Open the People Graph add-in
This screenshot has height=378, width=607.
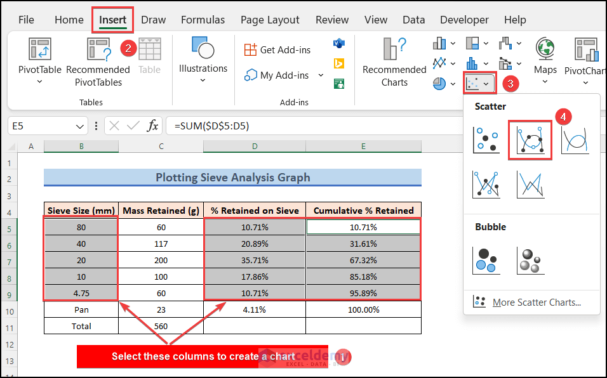[338, 84]
